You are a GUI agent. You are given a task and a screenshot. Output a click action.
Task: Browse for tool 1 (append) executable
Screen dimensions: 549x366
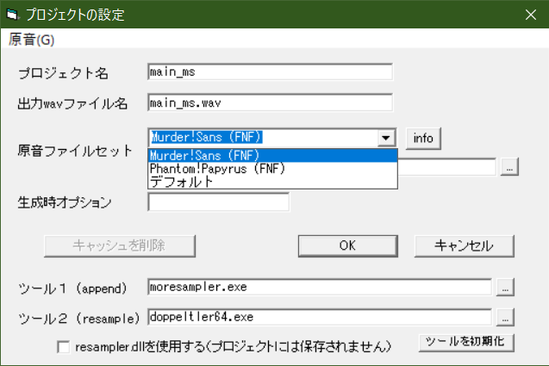pos(505,288)
